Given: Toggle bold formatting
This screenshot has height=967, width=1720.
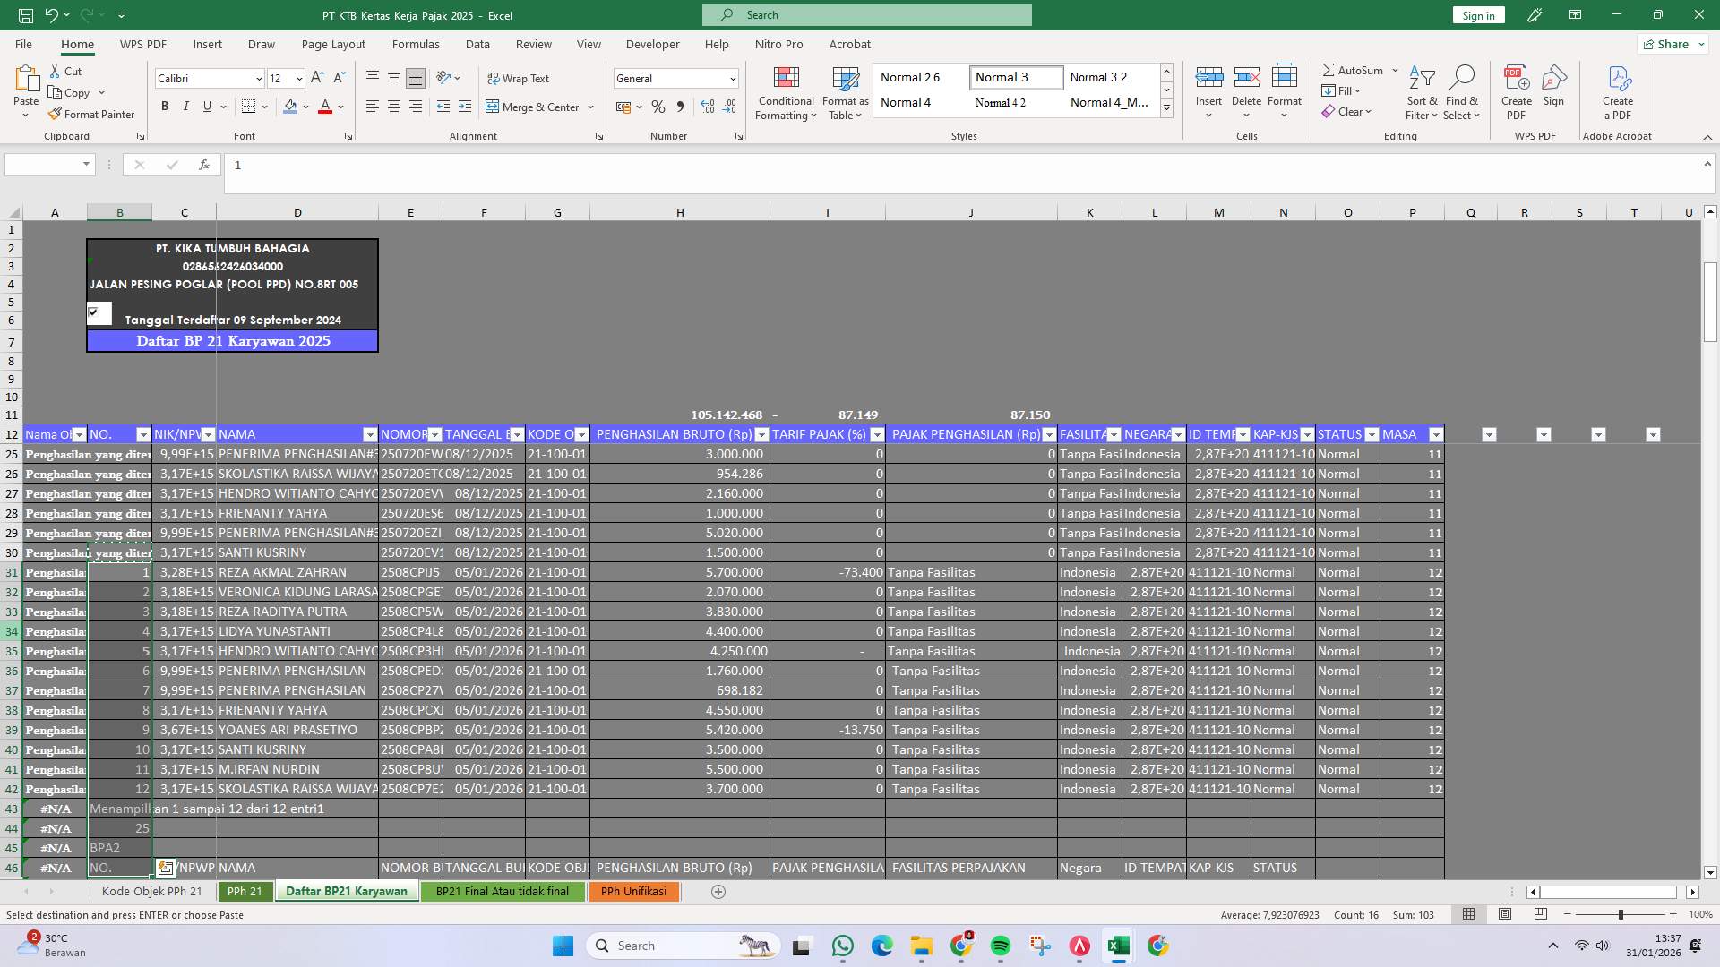Looking at the screenshot, I should pos(165,106).
